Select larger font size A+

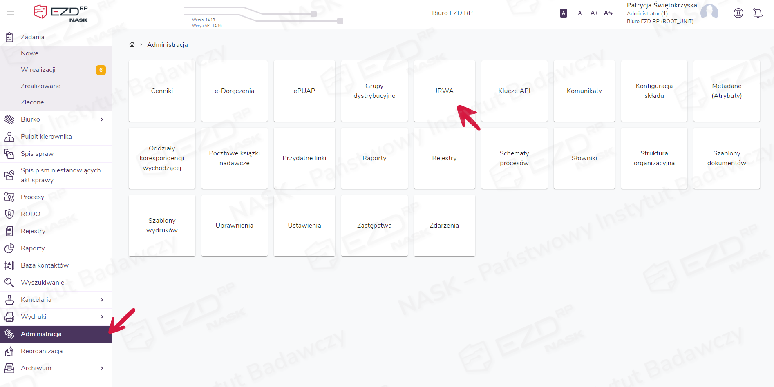(x=594, y=13)
